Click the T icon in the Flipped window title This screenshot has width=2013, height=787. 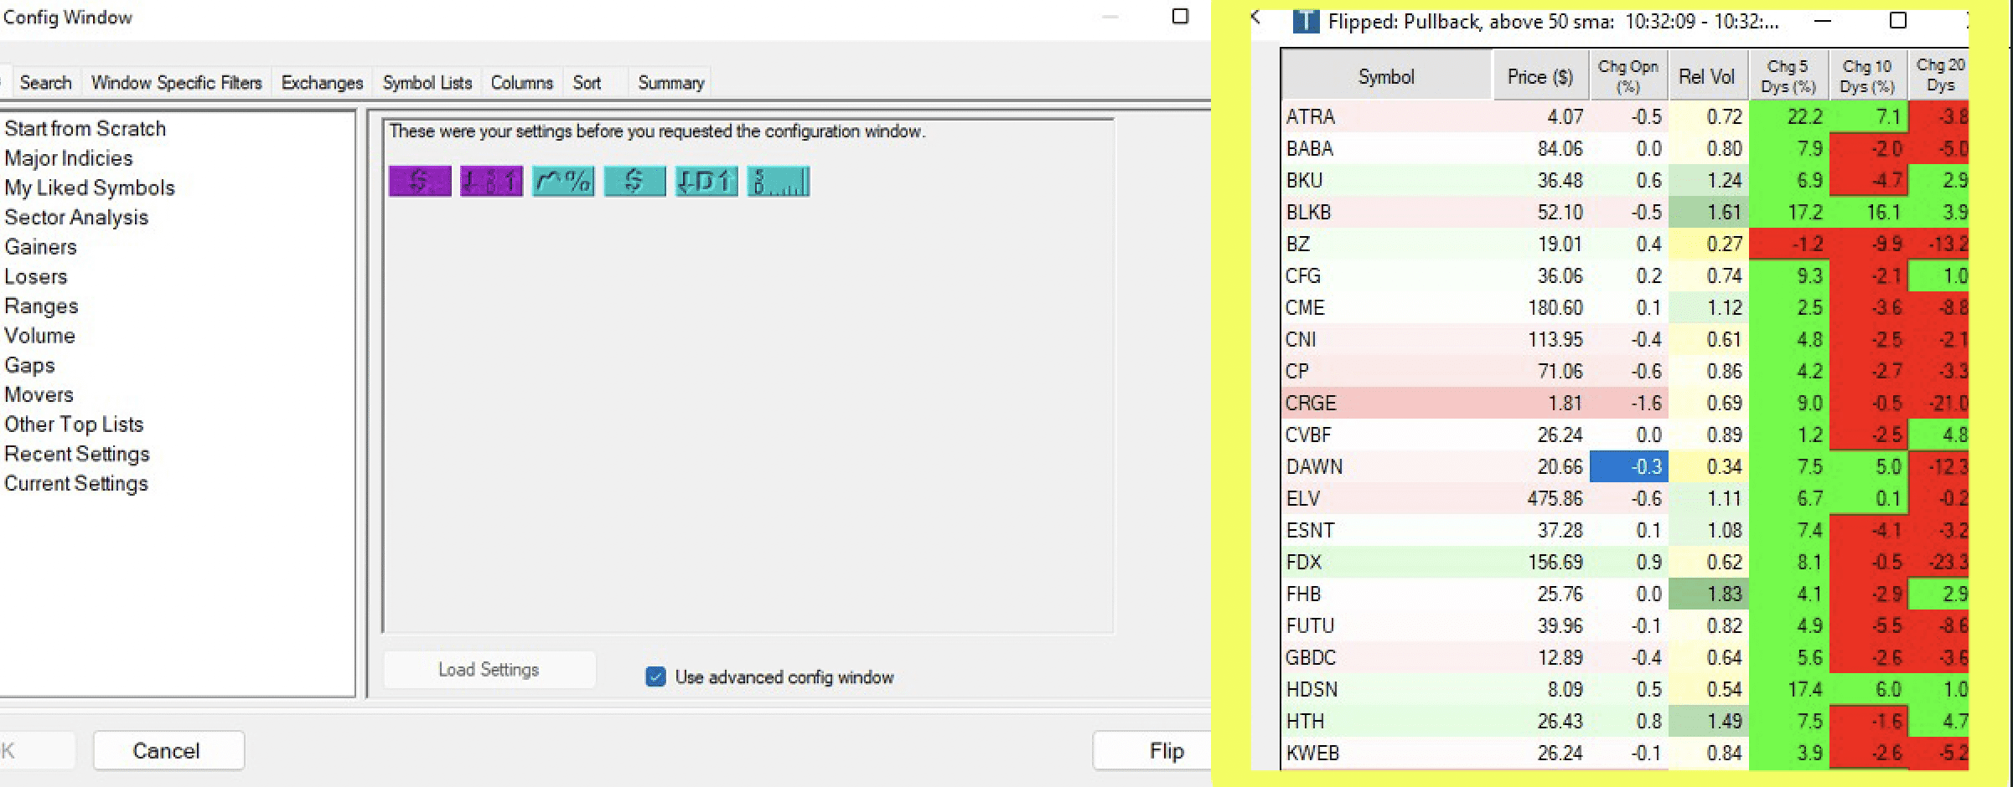point(1306,21)
